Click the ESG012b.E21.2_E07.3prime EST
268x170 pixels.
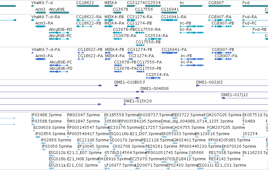51,156
